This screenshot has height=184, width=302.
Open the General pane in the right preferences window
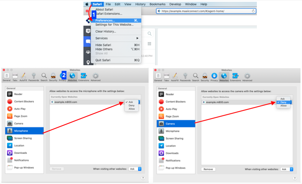(158, 77)
